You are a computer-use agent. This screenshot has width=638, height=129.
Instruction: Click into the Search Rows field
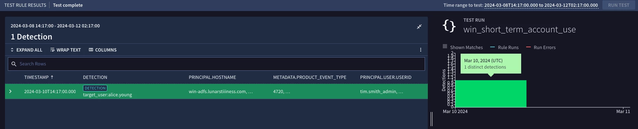click(216, 64)
